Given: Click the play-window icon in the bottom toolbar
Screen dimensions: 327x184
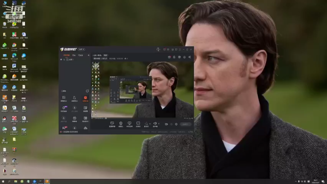Looking at the screenshot, I should (138, 124).
